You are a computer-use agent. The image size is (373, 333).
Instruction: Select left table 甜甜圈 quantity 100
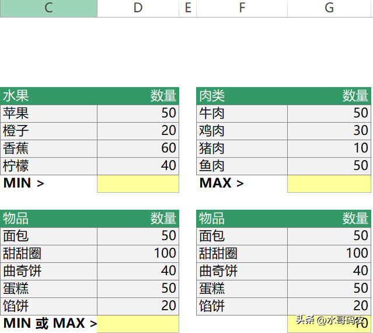(x=138, y=254)
